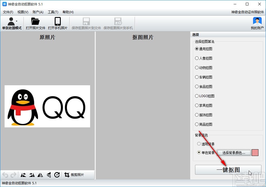
Task: Click the 一键抠图 button
Action: (228, 170)
